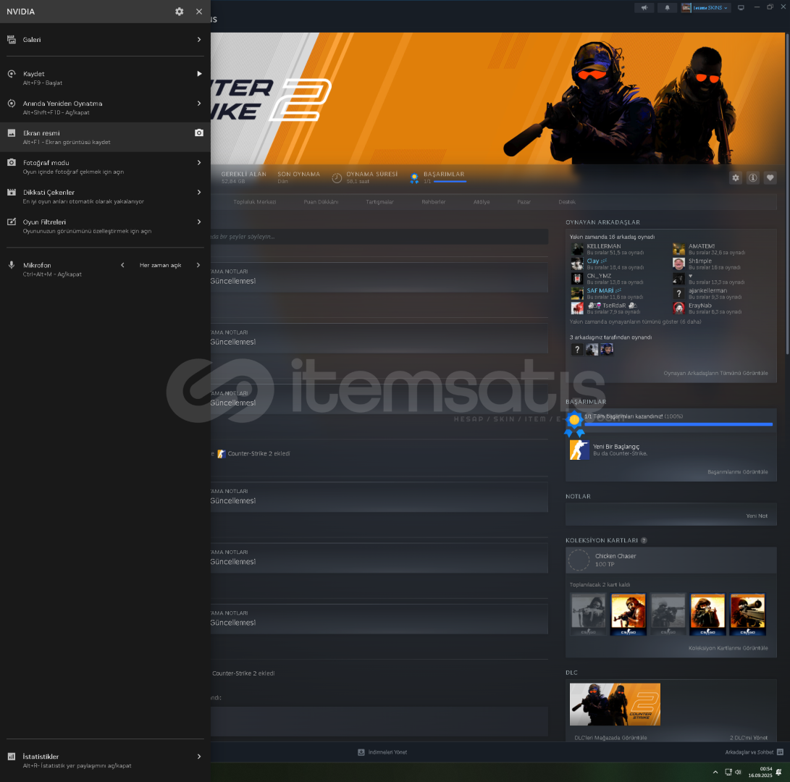Screen dimensions: 790x782
Task: Open the Counter-Strike 2 DLC thumbnail
Action: 615,705
